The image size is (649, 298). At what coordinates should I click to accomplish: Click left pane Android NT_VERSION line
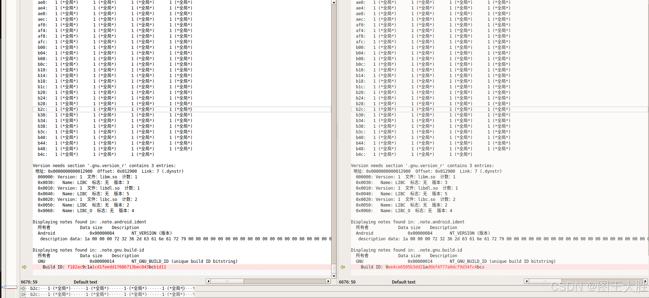105,233
